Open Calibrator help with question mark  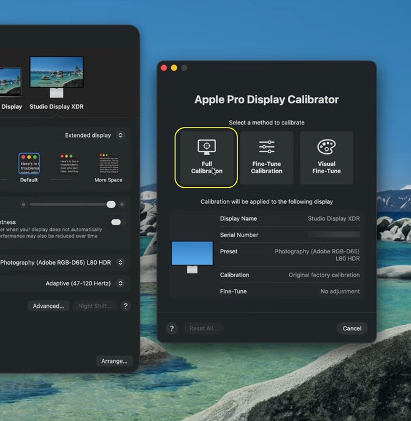(x=172, y=328)
